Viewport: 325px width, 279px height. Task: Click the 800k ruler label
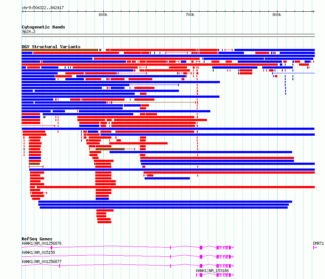point(277,15)
